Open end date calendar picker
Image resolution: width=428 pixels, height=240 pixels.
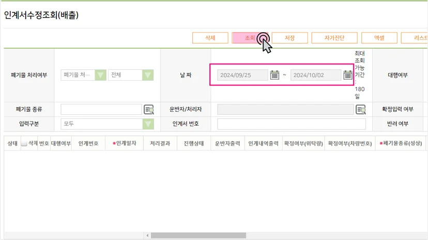click(348, 75)
